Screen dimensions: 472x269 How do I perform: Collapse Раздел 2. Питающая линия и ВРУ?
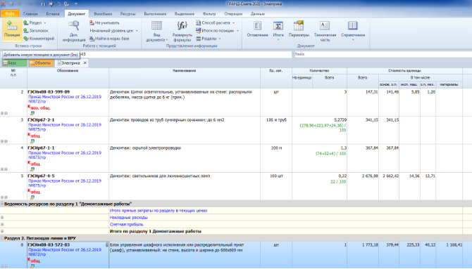pyautogui.click(x=2, y=238)
